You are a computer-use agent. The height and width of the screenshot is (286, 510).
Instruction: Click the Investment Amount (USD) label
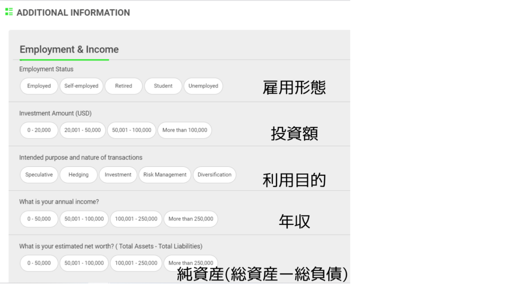click(55, 113)
